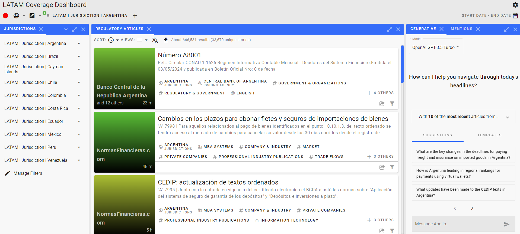Show 3 others tags on CEDIP article

point(380,220)
